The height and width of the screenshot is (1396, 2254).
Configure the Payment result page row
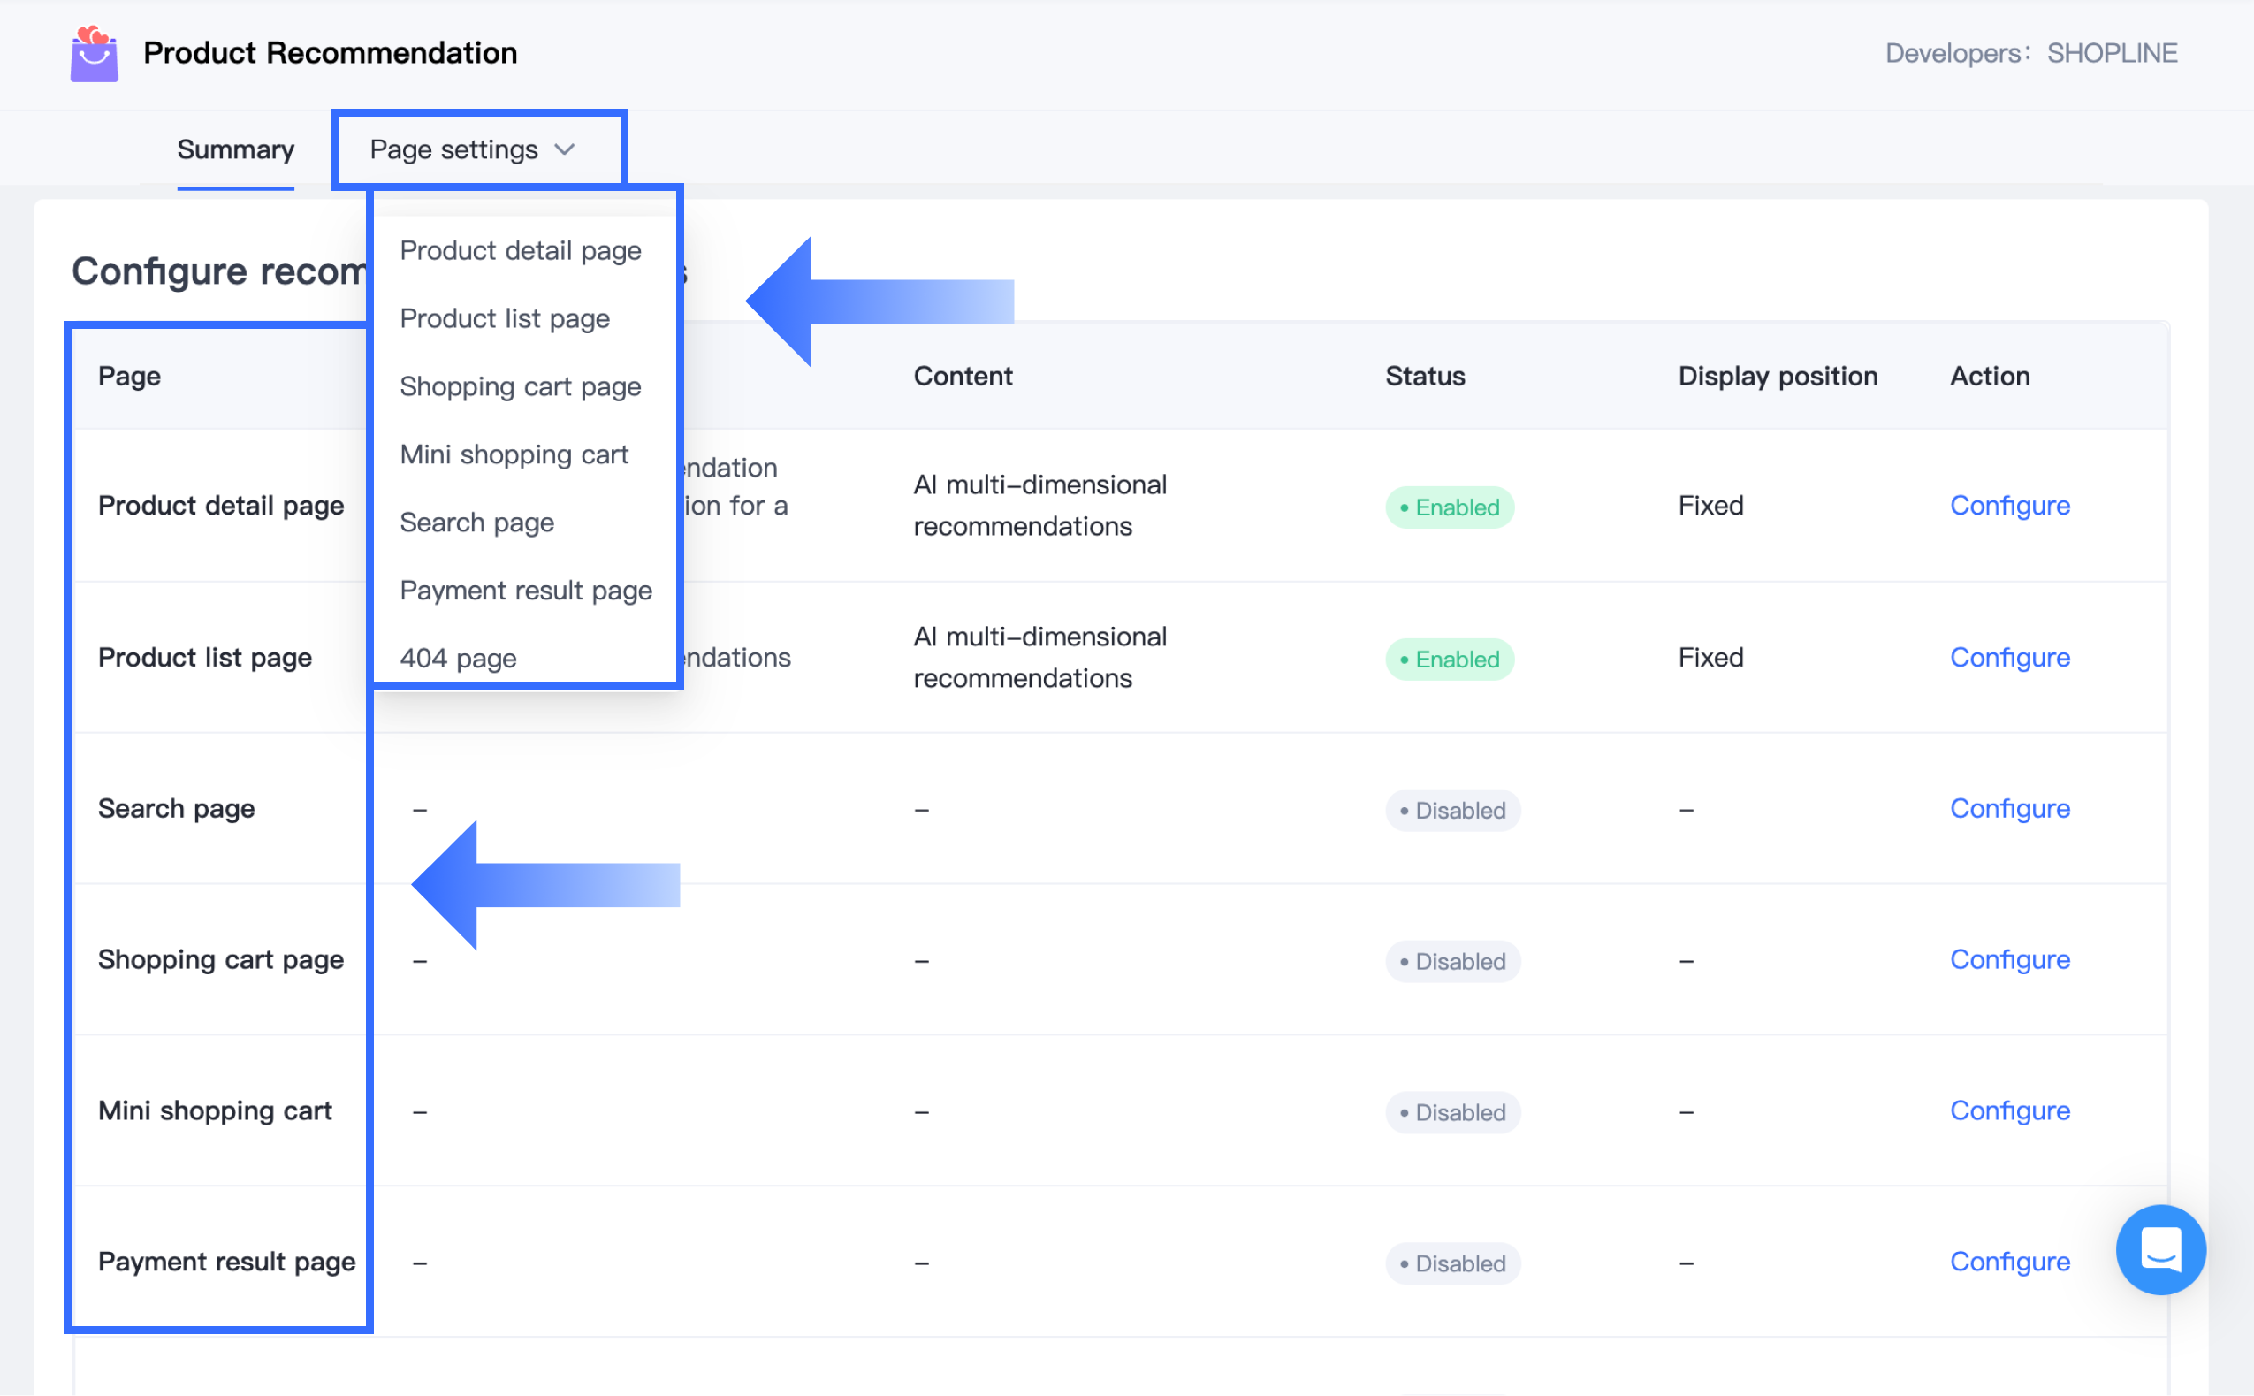(x=2009, y=1263)
